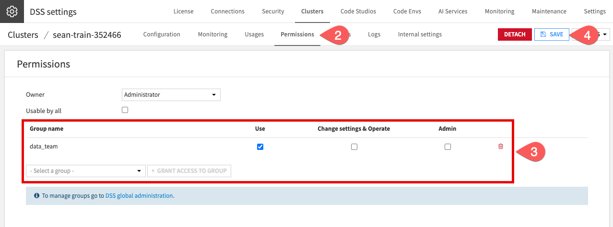This screenshot has height=227, width=613.
Task: Open the Internal settings tab
Action: click(420, 34)
